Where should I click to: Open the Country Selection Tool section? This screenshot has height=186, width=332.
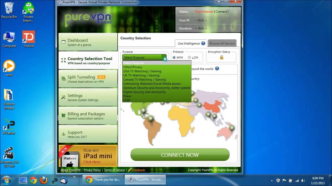(88, 60)
